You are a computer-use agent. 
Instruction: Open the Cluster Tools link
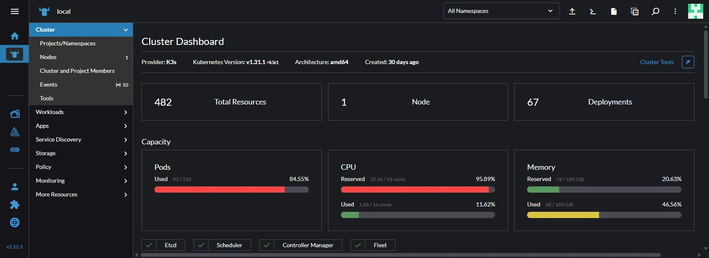(657, 62)
